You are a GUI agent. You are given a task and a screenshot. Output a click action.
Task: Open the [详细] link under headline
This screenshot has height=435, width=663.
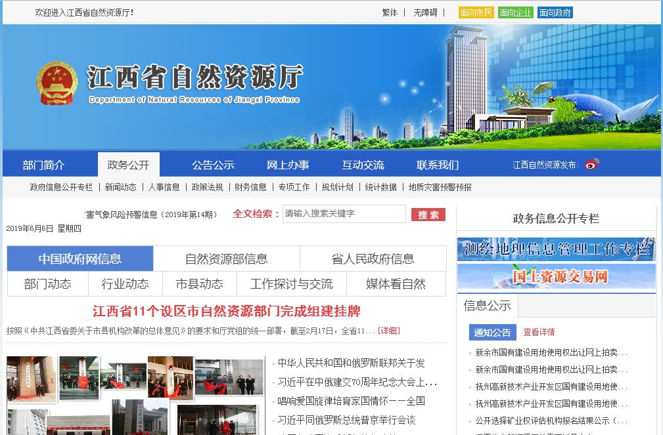coord(388,331)
